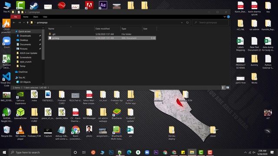This screenshot has height=156, width=278.
Task: Open Sticky Notes from the taskbar
Action: [x=183, y=152]
